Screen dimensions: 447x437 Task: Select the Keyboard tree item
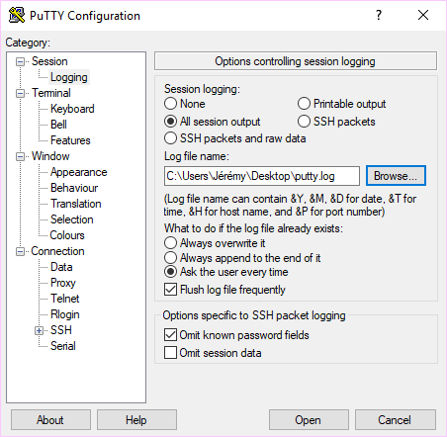coord(72,109)
